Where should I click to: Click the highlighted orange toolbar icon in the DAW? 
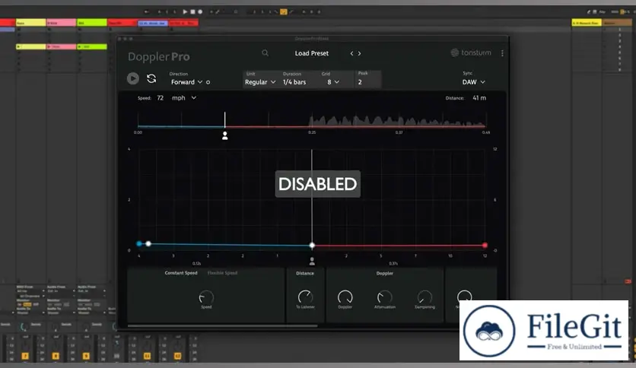283,11
